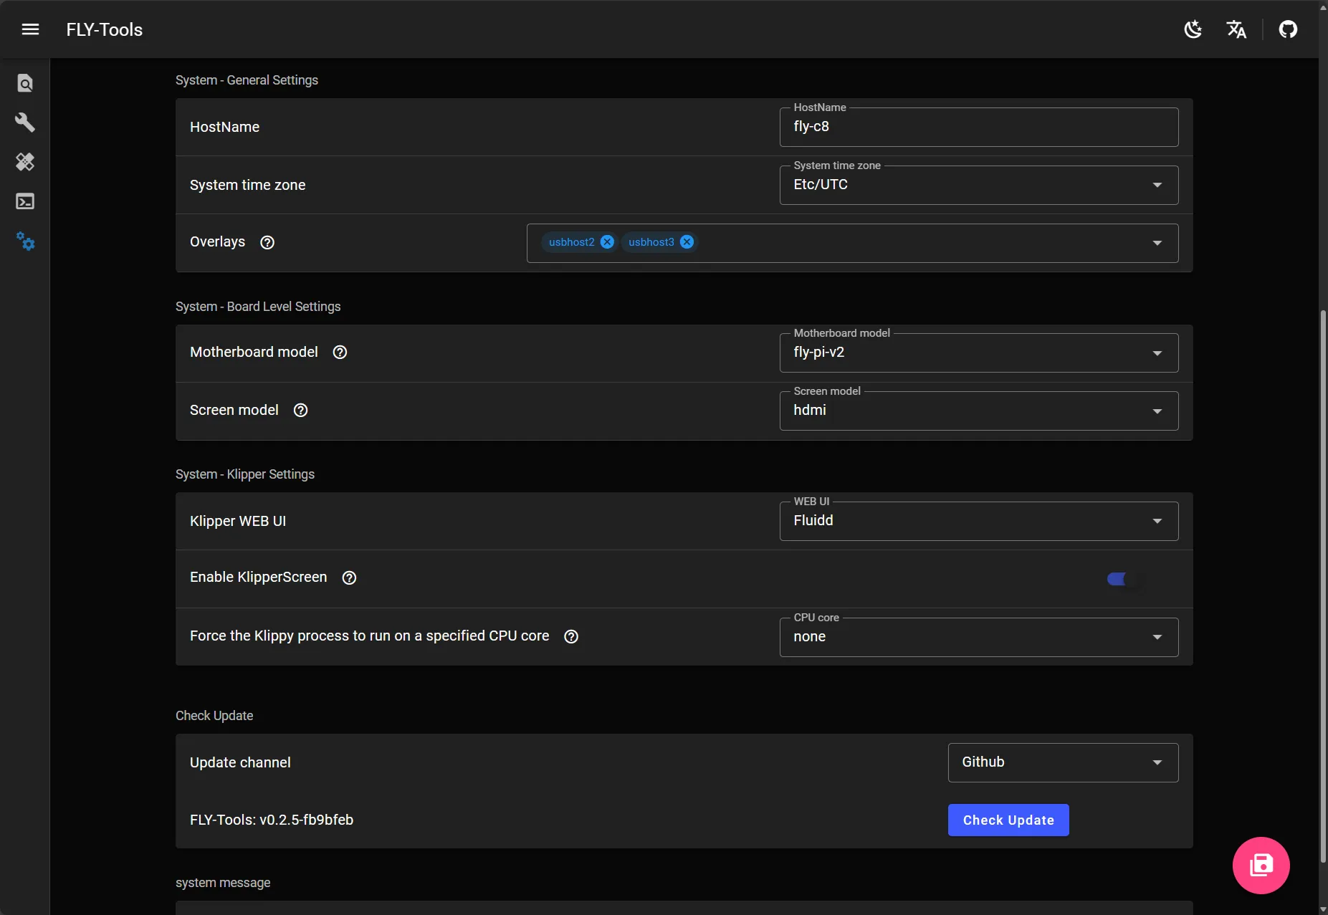Open the hamburger navigation menu
The width and height of the screenshot is (1328, 915).
pos(30,29)
